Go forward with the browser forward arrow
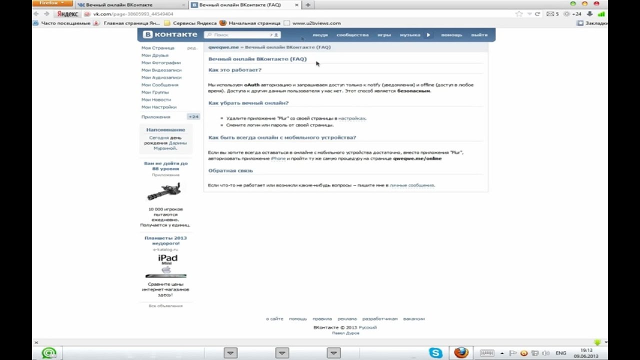640x360 pixels. pos(46,14)
